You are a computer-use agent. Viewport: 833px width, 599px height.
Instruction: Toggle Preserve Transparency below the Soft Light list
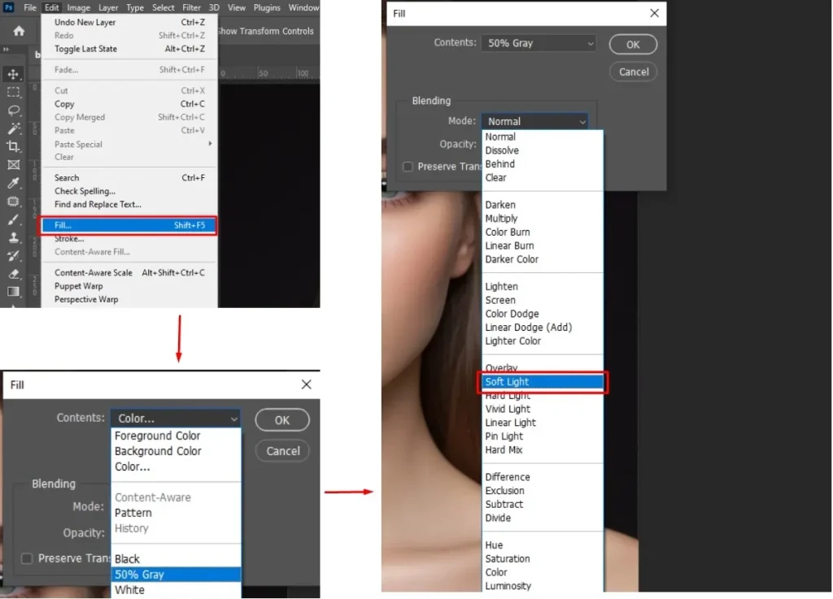(408, 167)
